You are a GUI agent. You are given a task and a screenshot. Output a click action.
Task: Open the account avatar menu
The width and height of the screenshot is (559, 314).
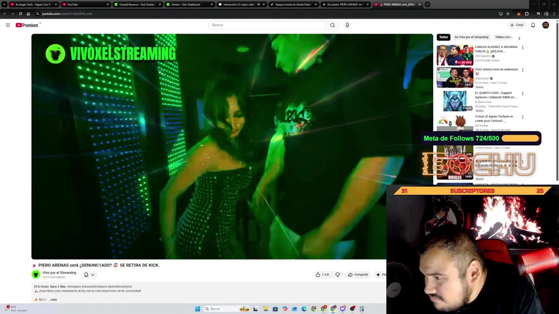pyautogui.click(x=545, y=25)
